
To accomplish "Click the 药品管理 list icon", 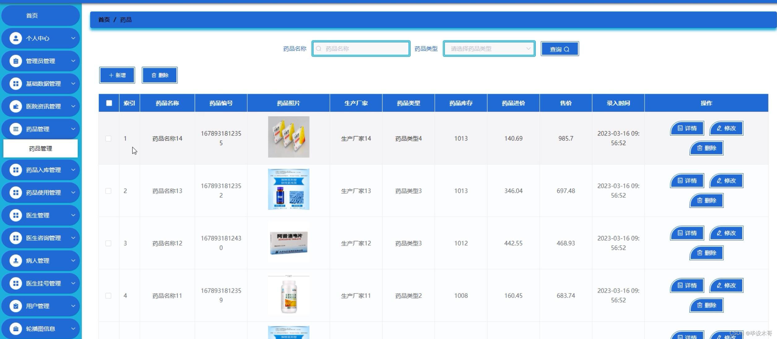I will (x=15, y=129).
